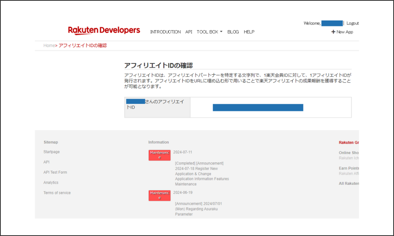Image resolution: width=394 pixels, height=236 pixels.
Task: Go to the API menu in navigation bar
Action: click(189, 32)
